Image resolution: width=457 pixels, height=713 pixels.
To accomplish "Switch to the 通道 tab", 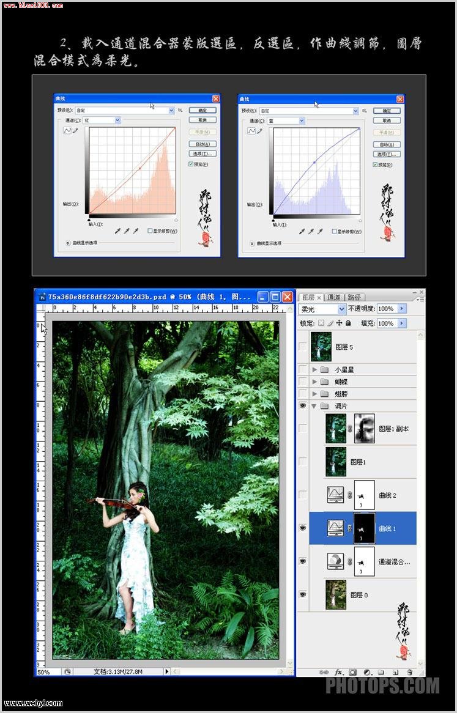I will 334,297.
